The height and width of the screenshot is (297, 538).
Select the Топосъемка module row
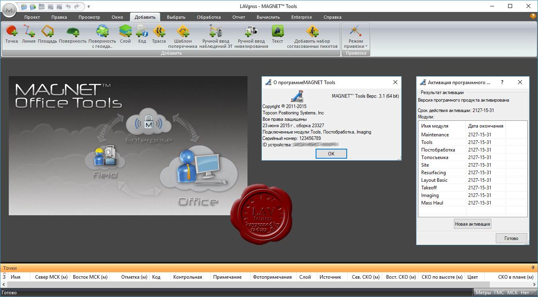tap(473, 157)
